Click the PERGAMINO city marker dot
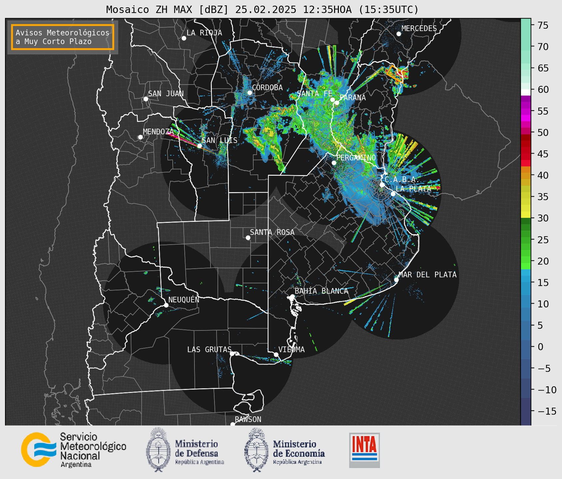Screen dimensions: 562x479 coord(334,163)
